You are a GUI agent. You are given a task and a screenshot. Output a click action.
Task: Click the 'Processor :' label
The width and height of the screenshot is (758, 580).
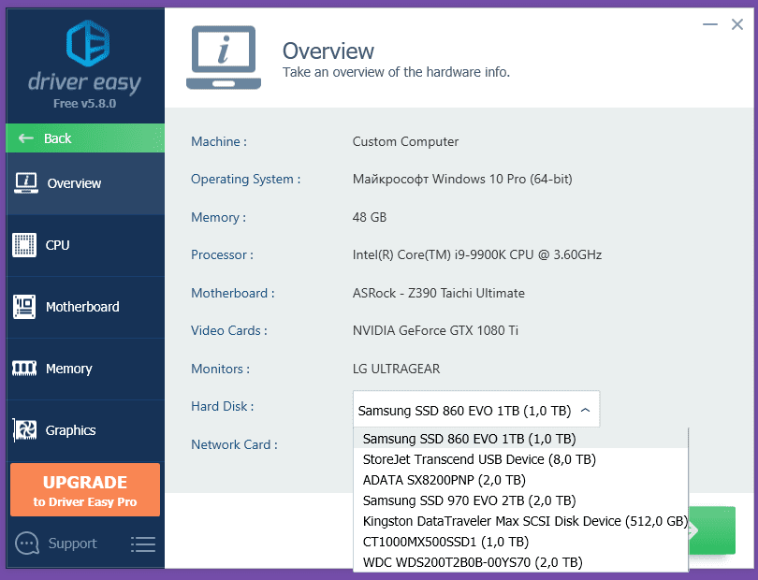pyautogui.click(x=222, y=254)
